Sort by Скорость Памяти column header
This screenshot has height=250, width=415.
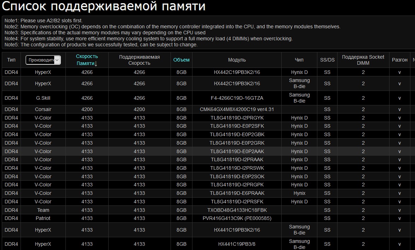[x=87, y=60]
